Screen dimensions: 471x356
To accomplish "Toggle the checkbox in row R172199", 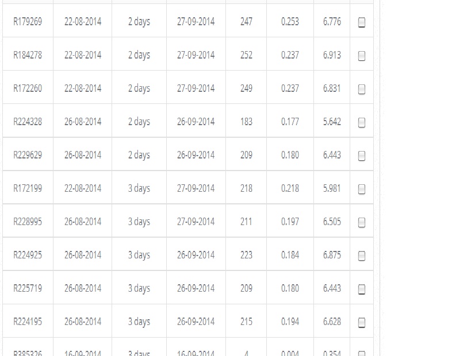I will pos(362,189).
